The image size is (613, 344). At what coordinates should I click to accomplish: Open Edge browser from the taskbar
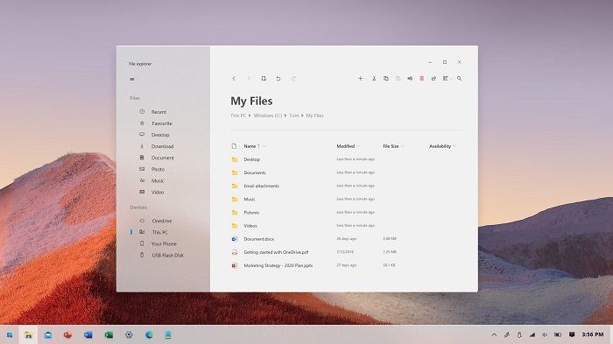[x=149, y=334]
